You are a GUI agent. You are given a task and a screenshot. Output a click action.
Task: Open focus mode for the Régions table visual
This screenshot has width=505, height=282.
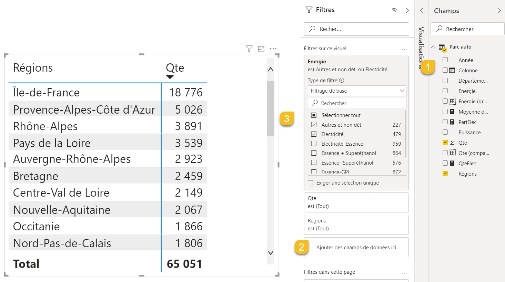pos(261,49)
